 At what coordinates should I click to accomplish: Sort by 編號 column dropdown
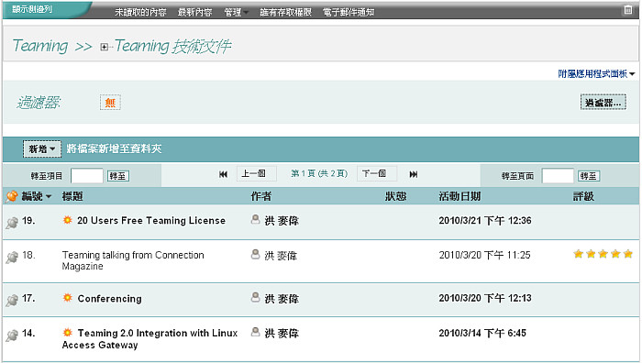37,196
